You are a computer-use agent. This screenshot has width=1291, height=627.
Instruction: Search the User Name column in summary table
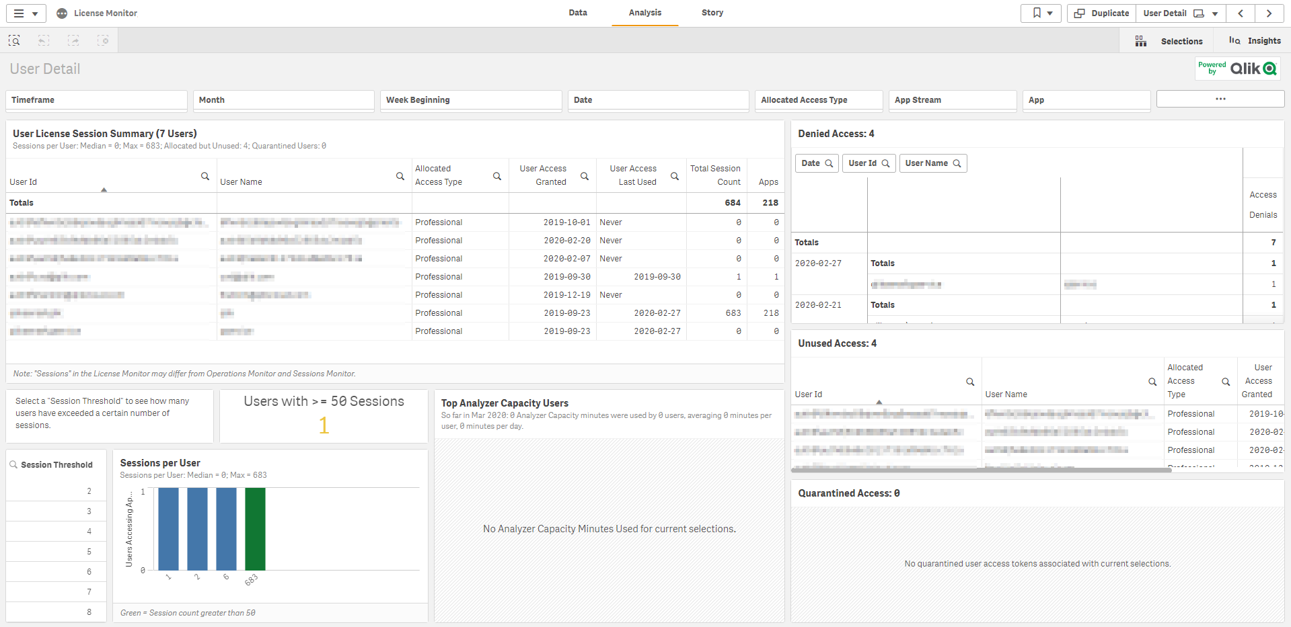[400, 176]
